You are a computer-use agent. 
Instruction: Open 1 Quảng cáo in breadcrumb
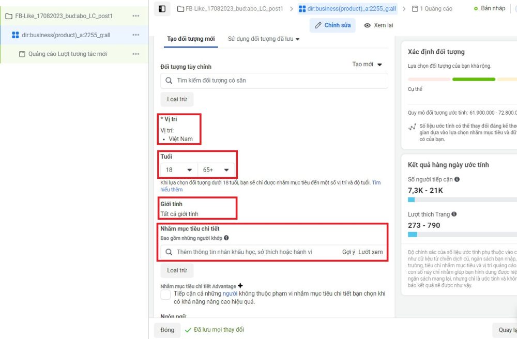(432, 9)
